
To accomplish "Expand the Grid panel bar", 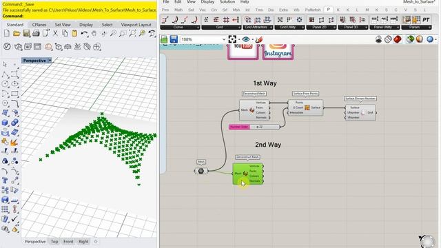I will pos(221,28).
